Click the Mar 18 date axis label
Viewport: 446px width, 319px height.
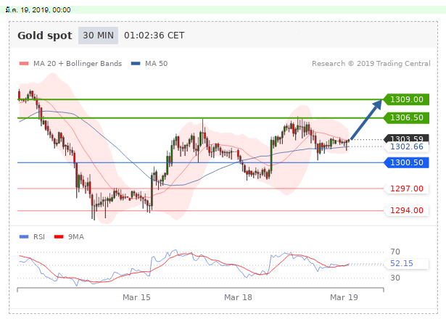tap(238, 297)
